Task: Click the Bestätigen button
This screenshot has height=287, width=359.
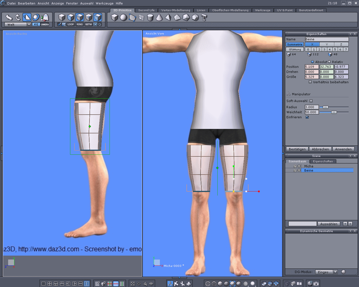Action: [x=297, y=149]
